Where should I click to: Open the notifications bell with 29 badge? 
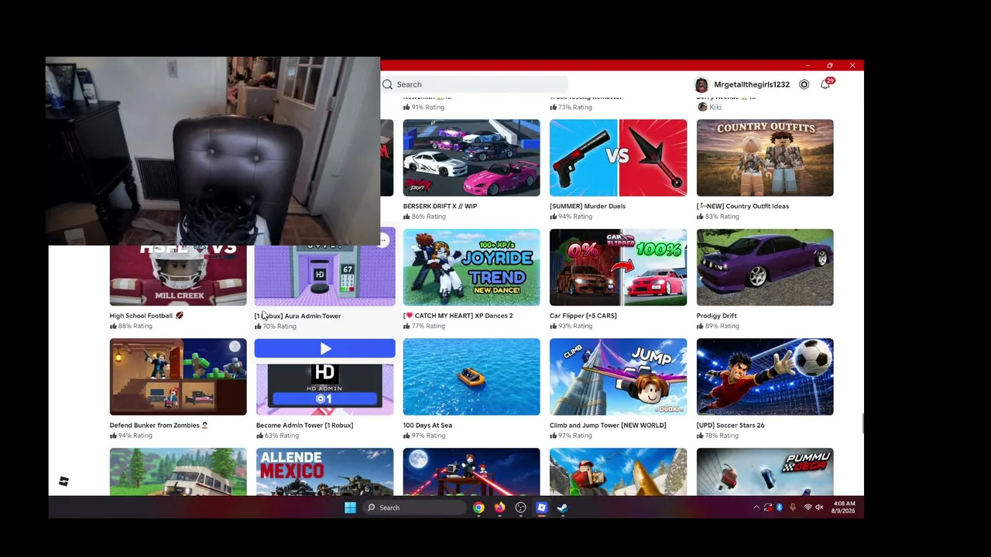(825, 84)
